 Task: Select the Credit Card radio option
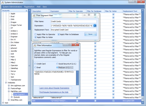point(35,64)
